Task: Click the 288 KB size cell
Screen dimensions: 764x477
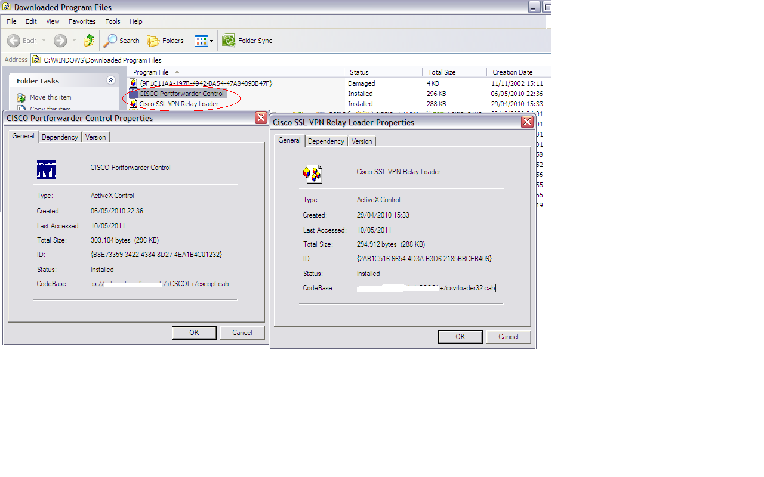Action: [x=436, y=104]
